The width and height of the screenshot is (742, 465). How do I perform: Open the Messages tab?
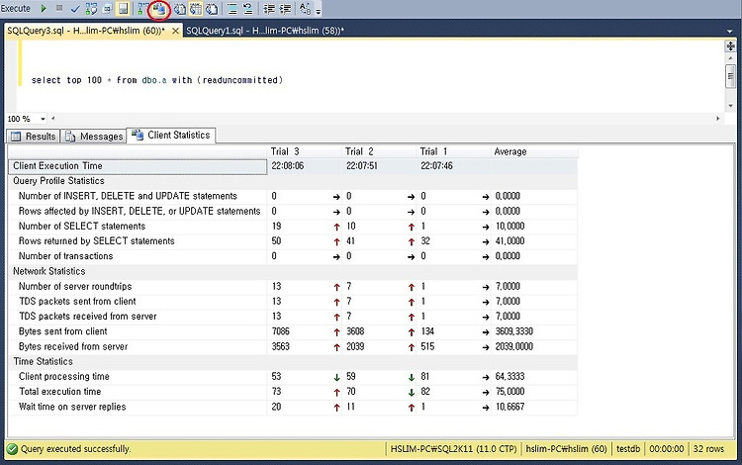click(x=94, y=137)
